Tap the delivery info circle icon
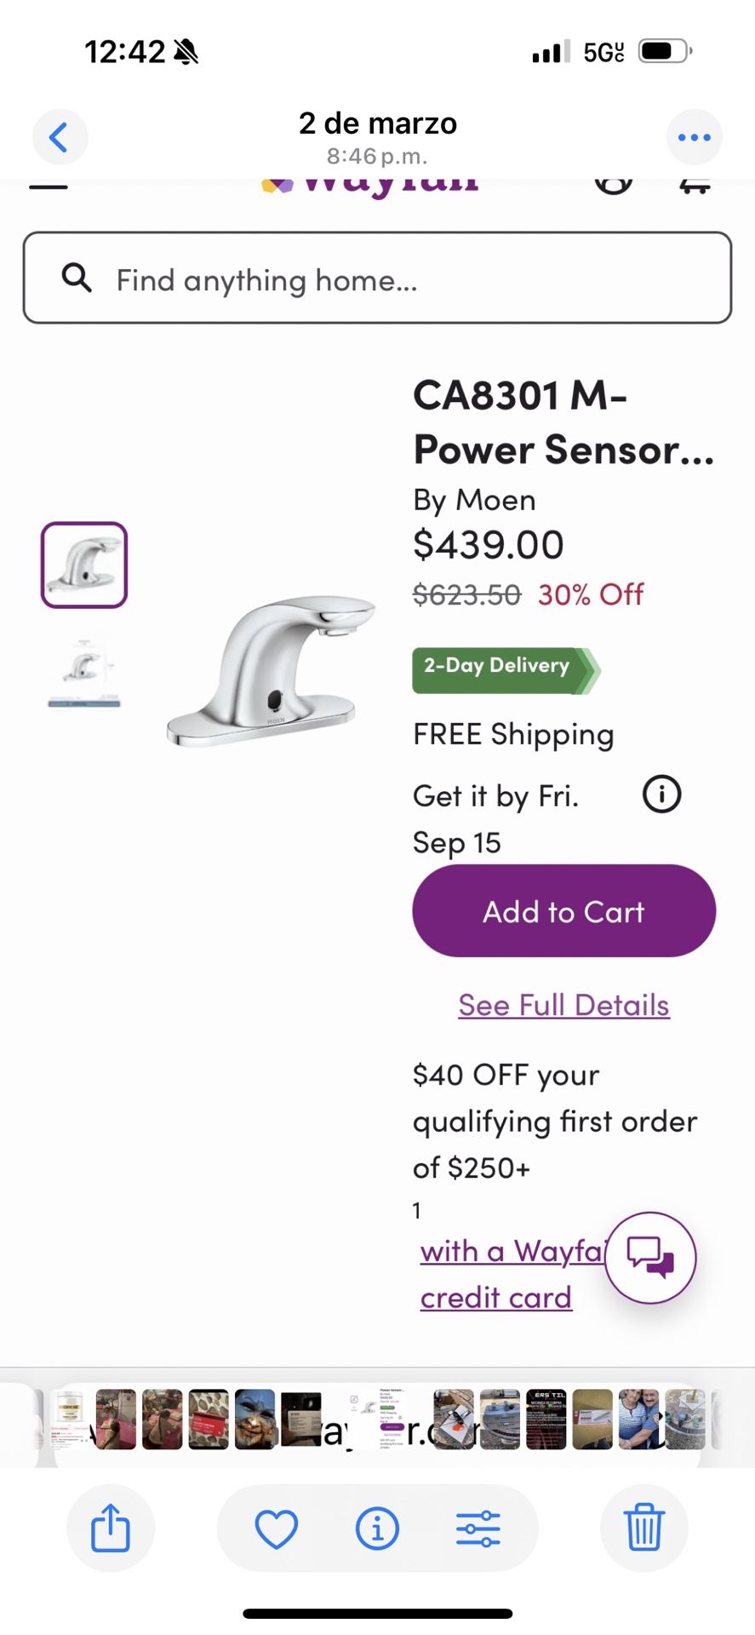This screenshot has width=755, height=1635. pyautogui.click(x=661, y=795)
